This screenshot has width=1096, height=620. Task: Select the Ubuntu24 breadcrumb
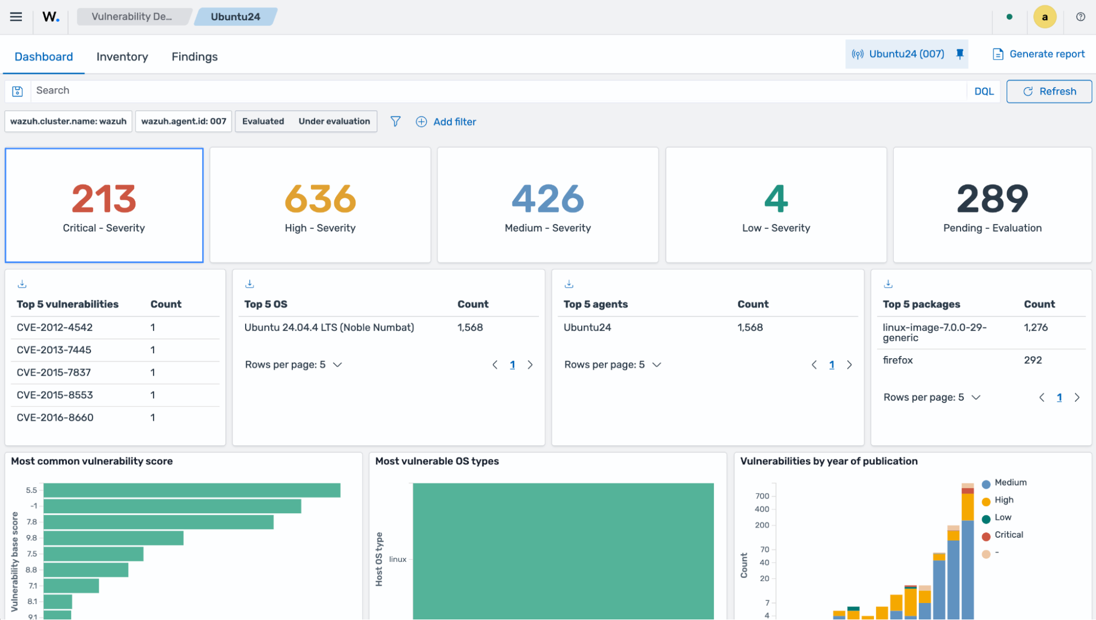tap(236, 16)
